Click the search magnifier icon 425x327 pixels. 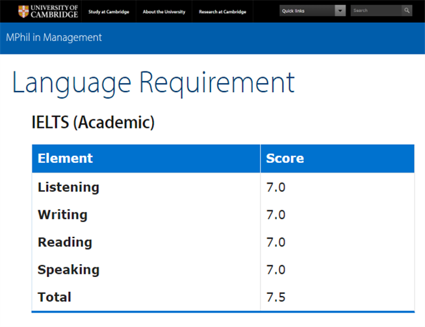[x=407, y=10]
